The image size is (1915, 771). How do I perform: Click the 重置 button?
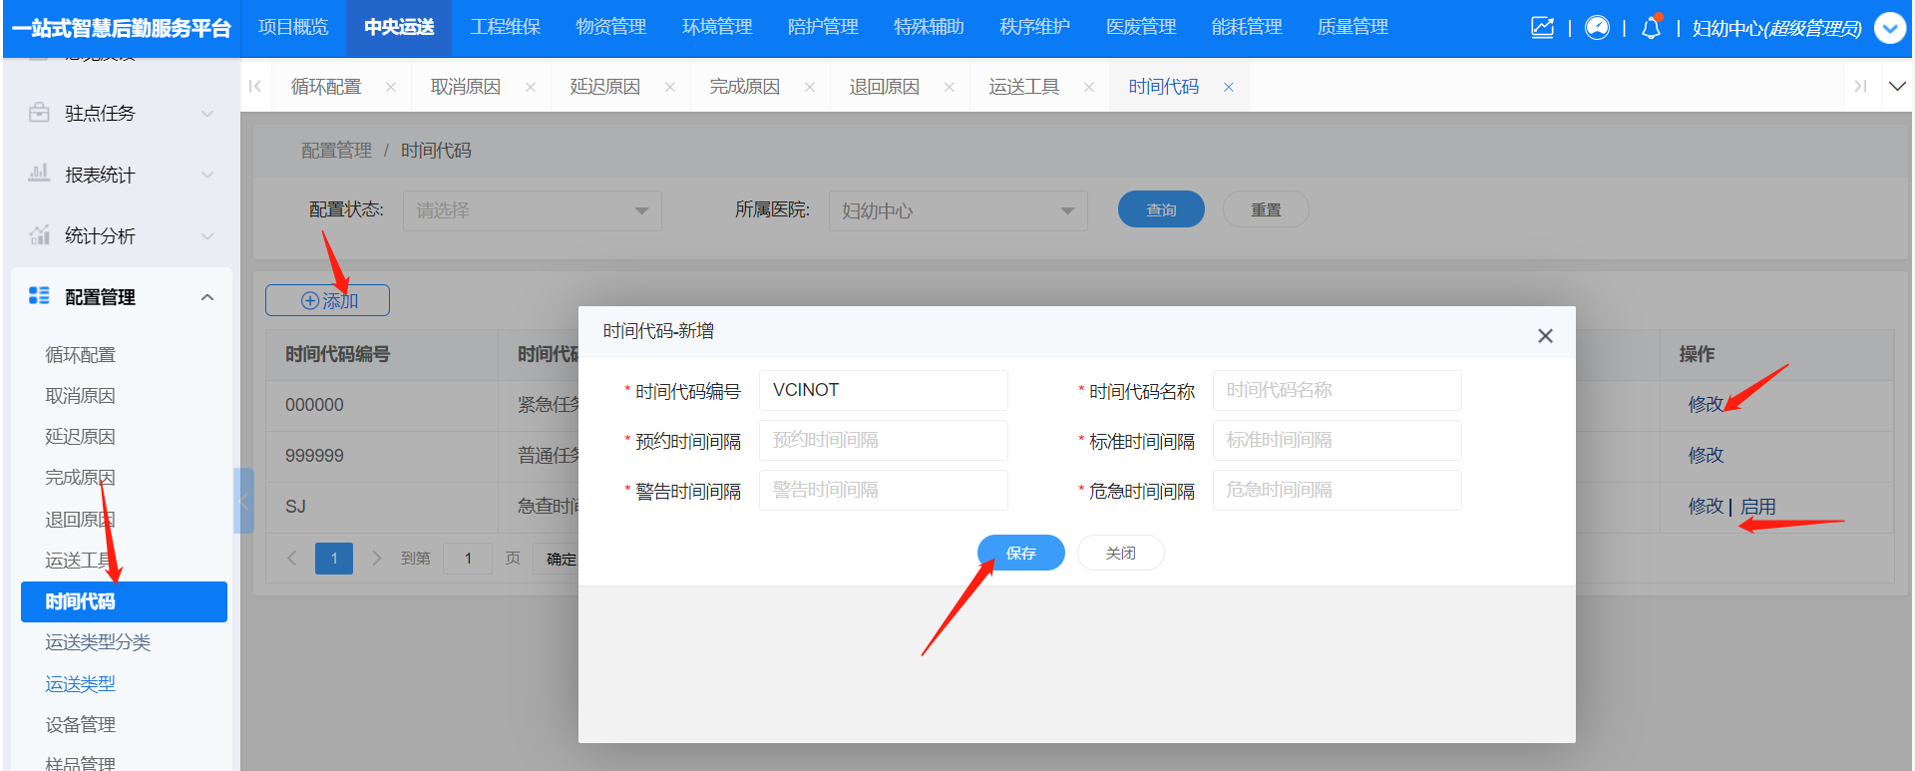coord(1266,209)
